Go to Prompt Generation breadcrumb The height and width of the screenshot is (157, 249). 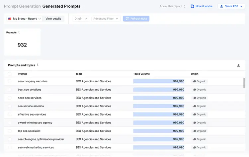coord(22,6)
